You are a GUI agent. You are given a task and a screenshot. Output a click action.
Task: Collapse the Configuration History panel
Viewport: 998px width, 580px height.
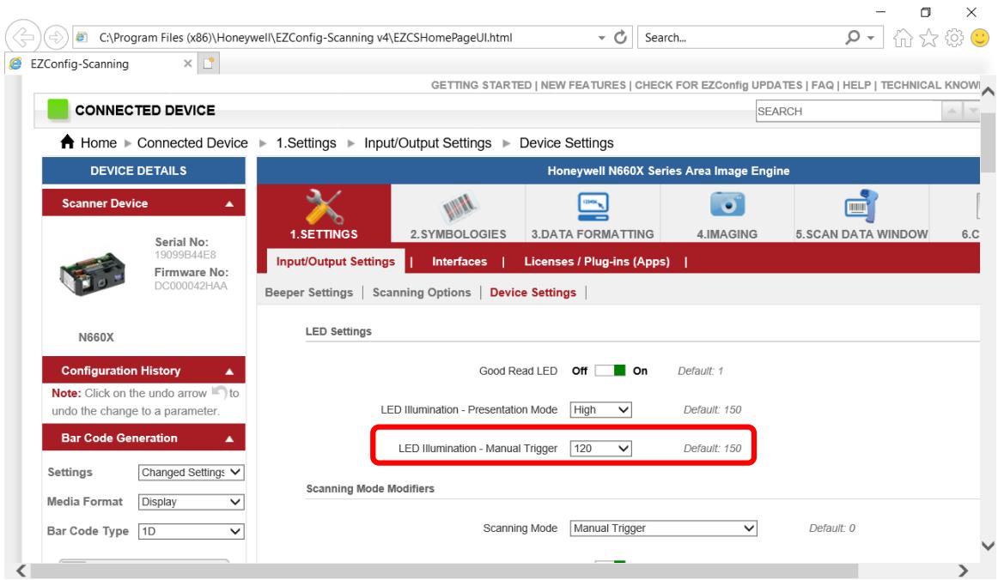[229, 371]
